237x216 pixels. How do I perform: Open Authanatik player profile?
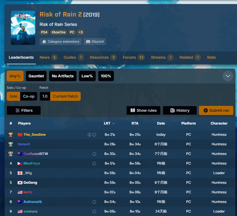click(33, 202)
